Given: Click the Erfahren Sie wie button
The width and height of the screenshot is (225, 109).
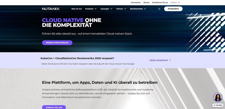Looking at the screenshot, I should (54, 107).
